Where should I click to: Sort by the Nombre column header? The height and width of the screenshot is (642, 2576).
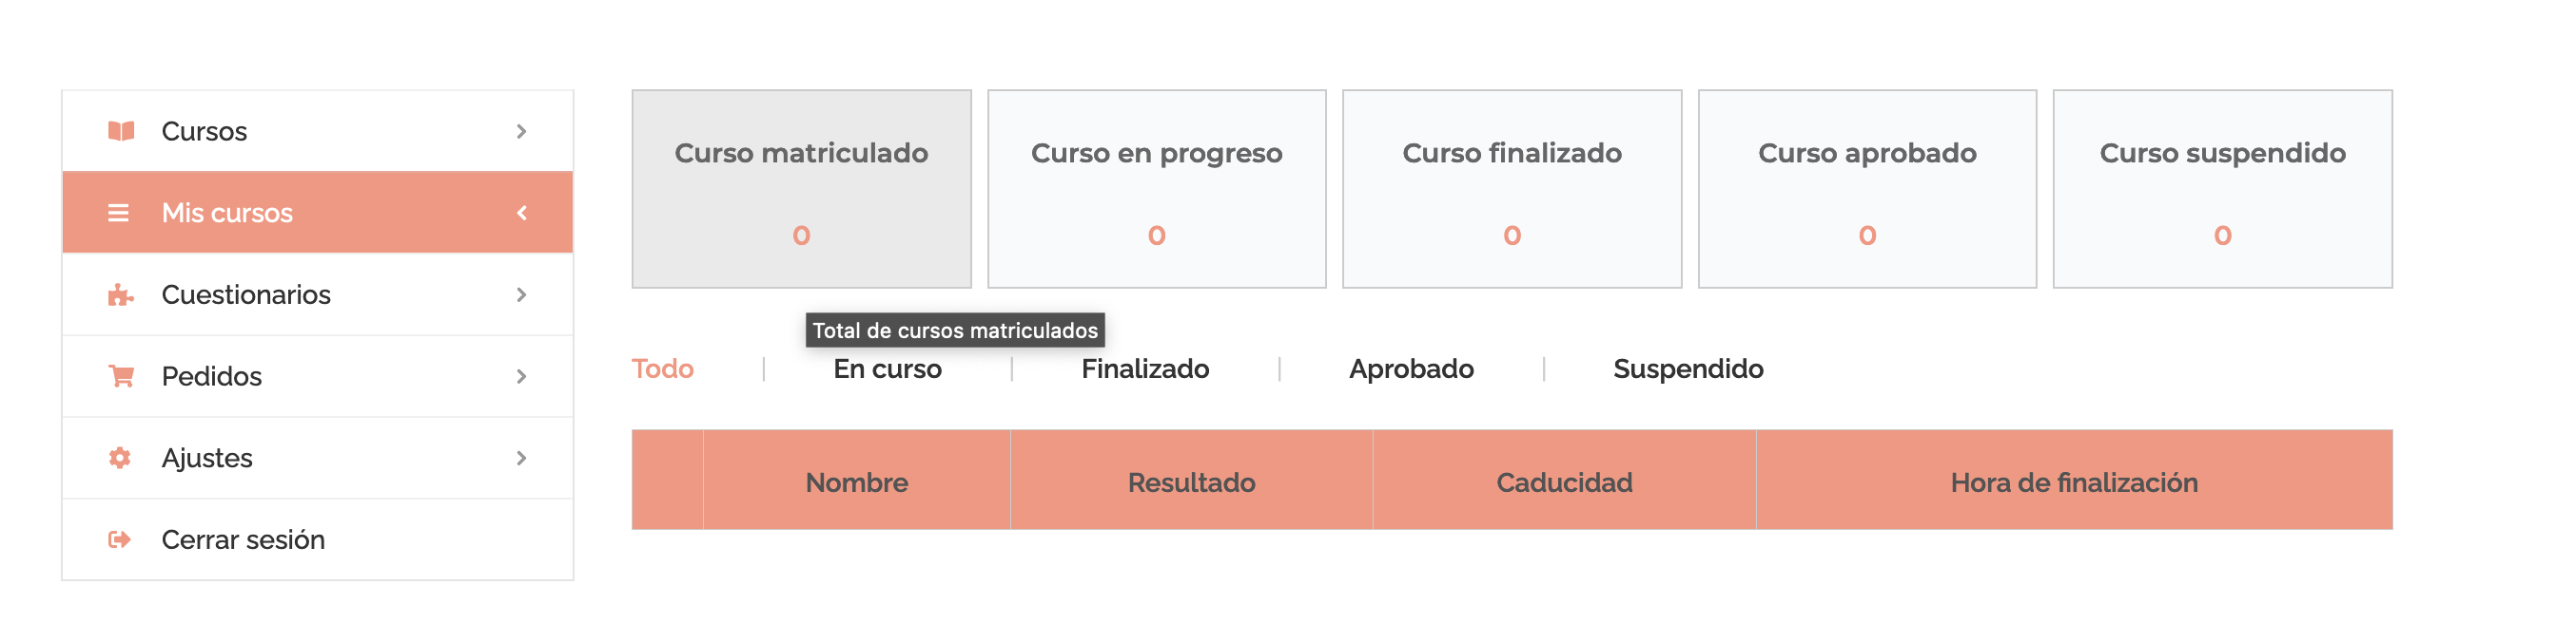coord(857,481)
